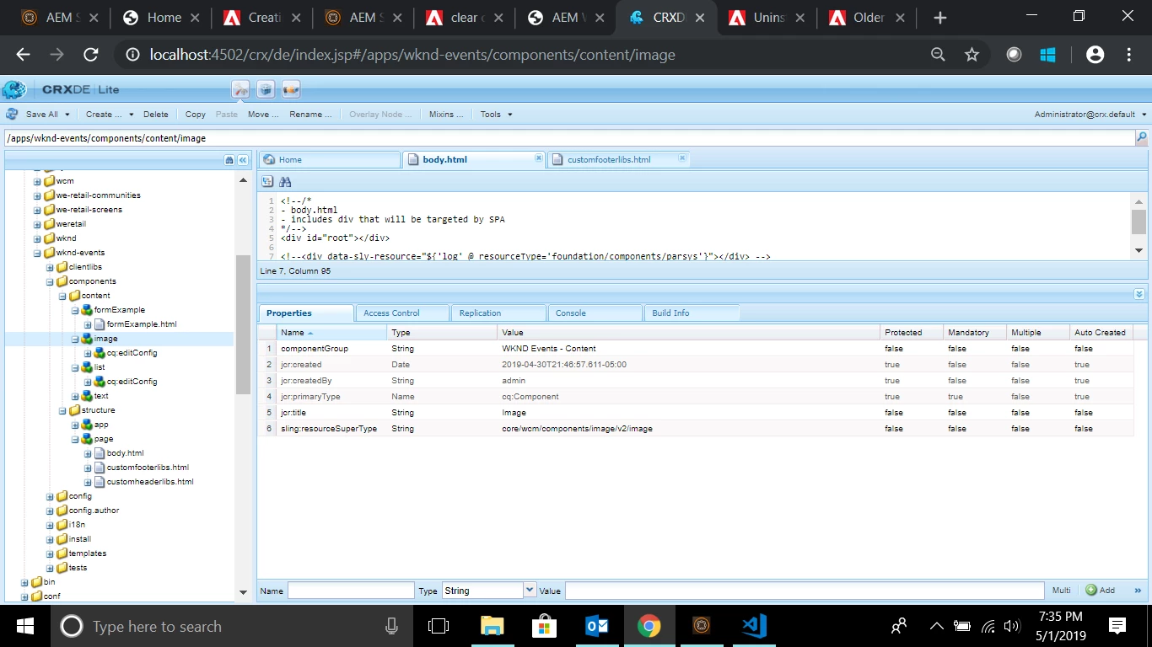
Task: Expand the clientlibs folder node
Action: (50, 267)
